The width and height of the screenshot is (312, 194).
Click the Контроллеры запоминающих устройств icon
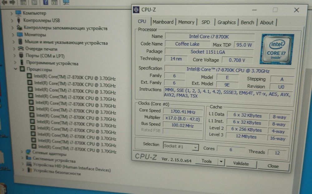tap(19, 27)
